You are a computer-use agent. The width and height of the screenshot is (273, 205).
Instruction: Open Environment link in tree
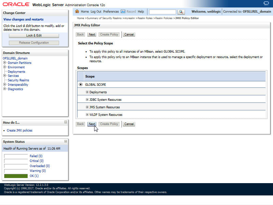pos(16,67)
